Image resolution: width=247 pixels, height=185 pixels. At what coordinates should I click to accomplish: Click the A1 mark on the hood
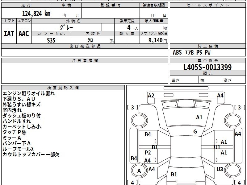(199, 117)
